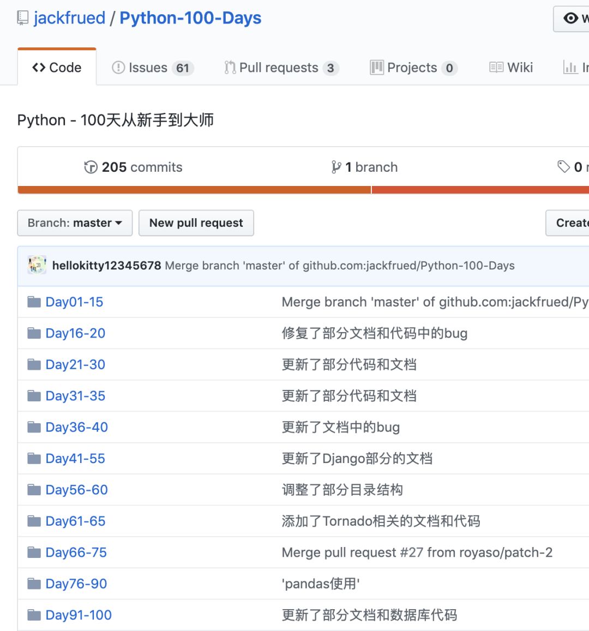
Task: Click folder icon next to Day66-75
Action: (x=34, y=552)
